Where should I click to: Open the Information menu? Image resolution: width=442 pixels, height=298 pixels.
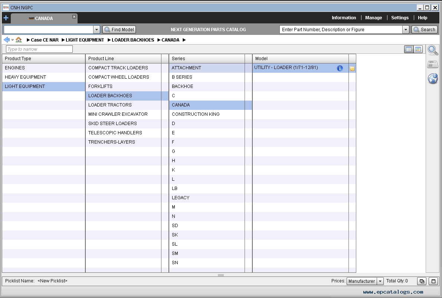(344, 17)
